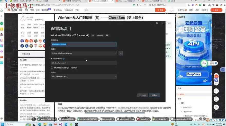Click the browser new tab plus button
The width and height of the screenshot is (226, 126).
click(x=196, y=1)
